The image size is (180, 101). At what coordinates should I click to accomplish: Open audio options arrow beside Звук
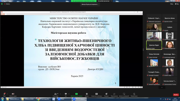pyautogui.click(x=7, y=94)
